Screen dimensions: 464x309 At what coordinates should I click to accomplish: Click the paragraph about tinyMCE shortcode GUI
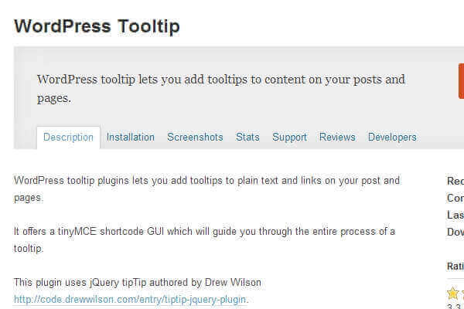pyautogui.click(x=204, y=239)
